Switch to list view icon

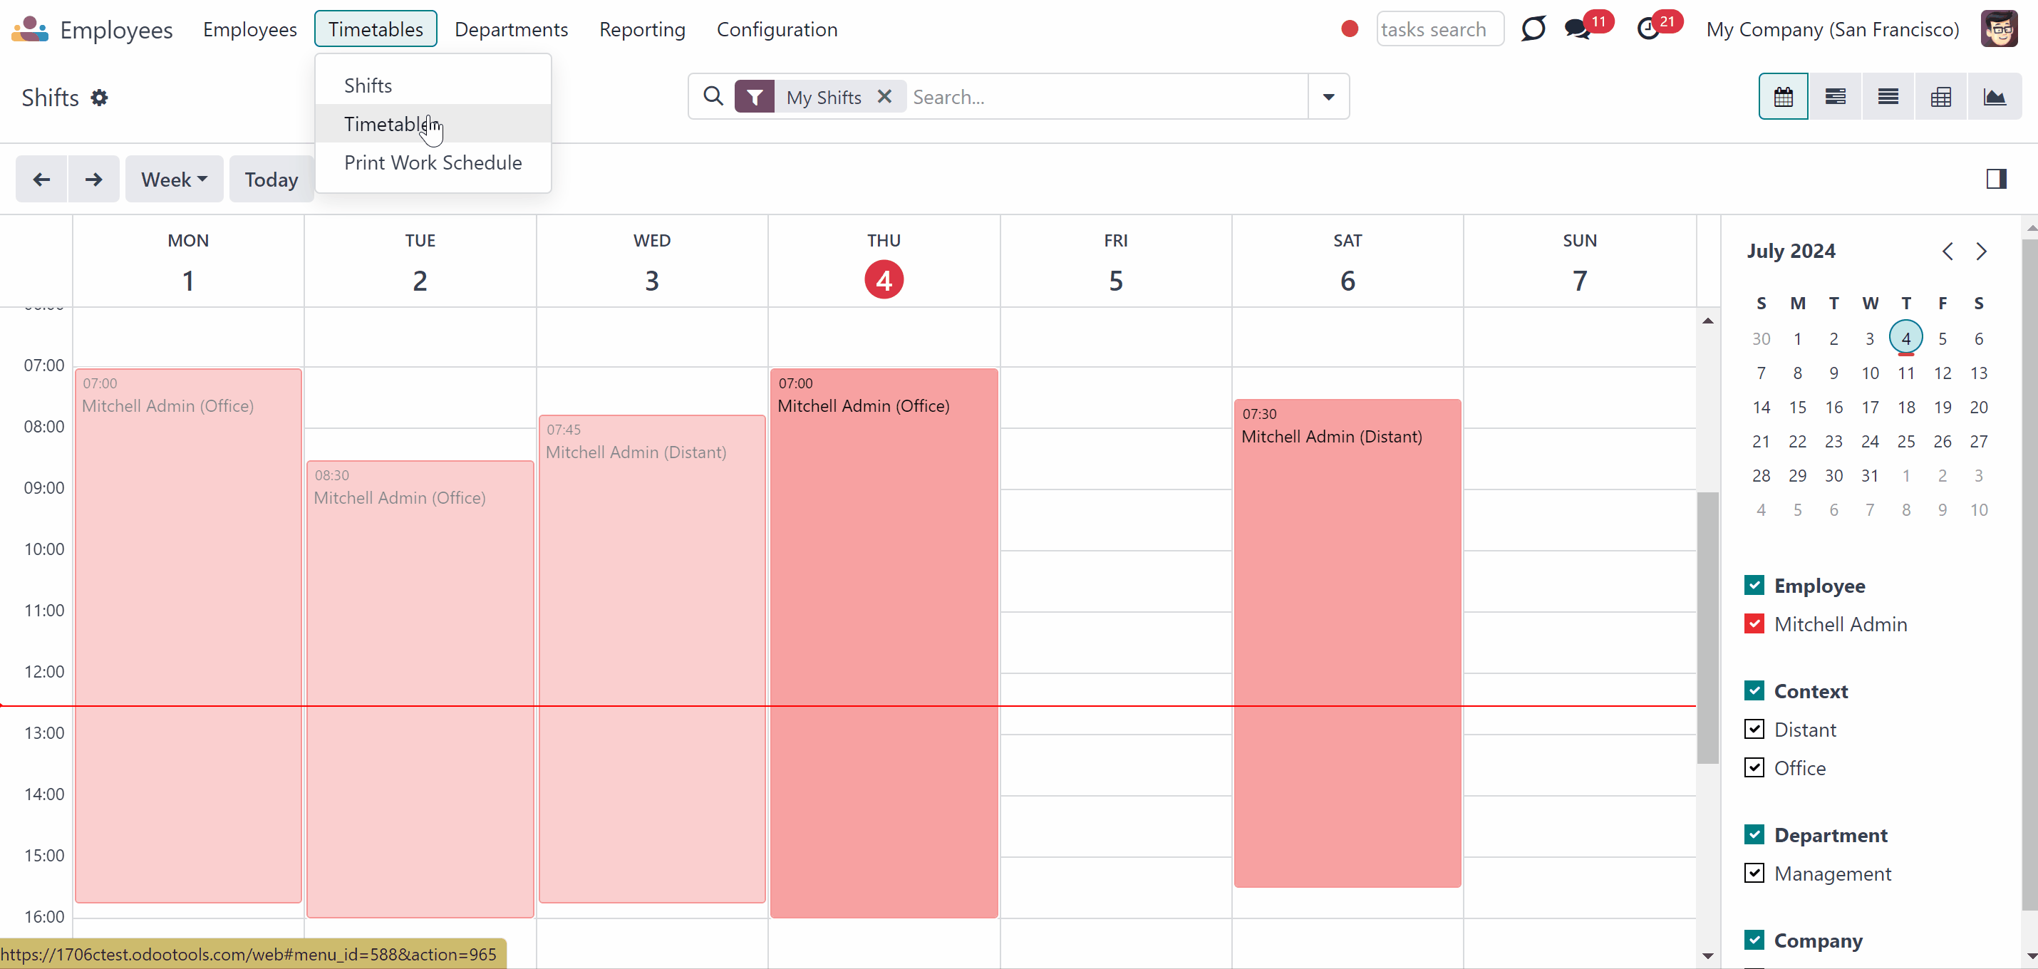1888,96
